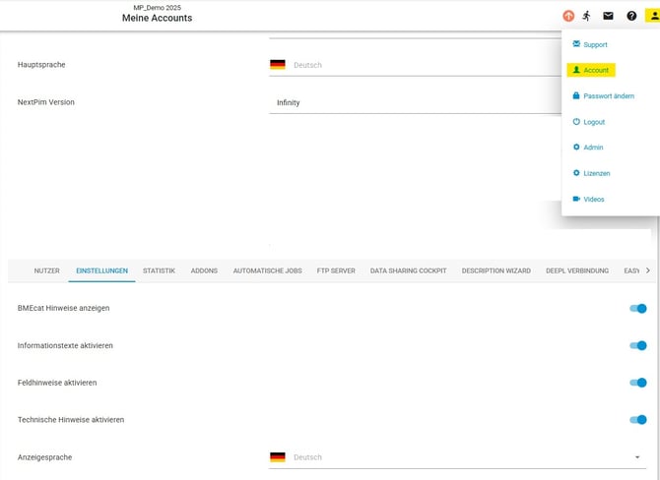The height and width of the screenshot is (480, 660).
Task: Click German flag in Anzeigesprache field
Action: 278,456
